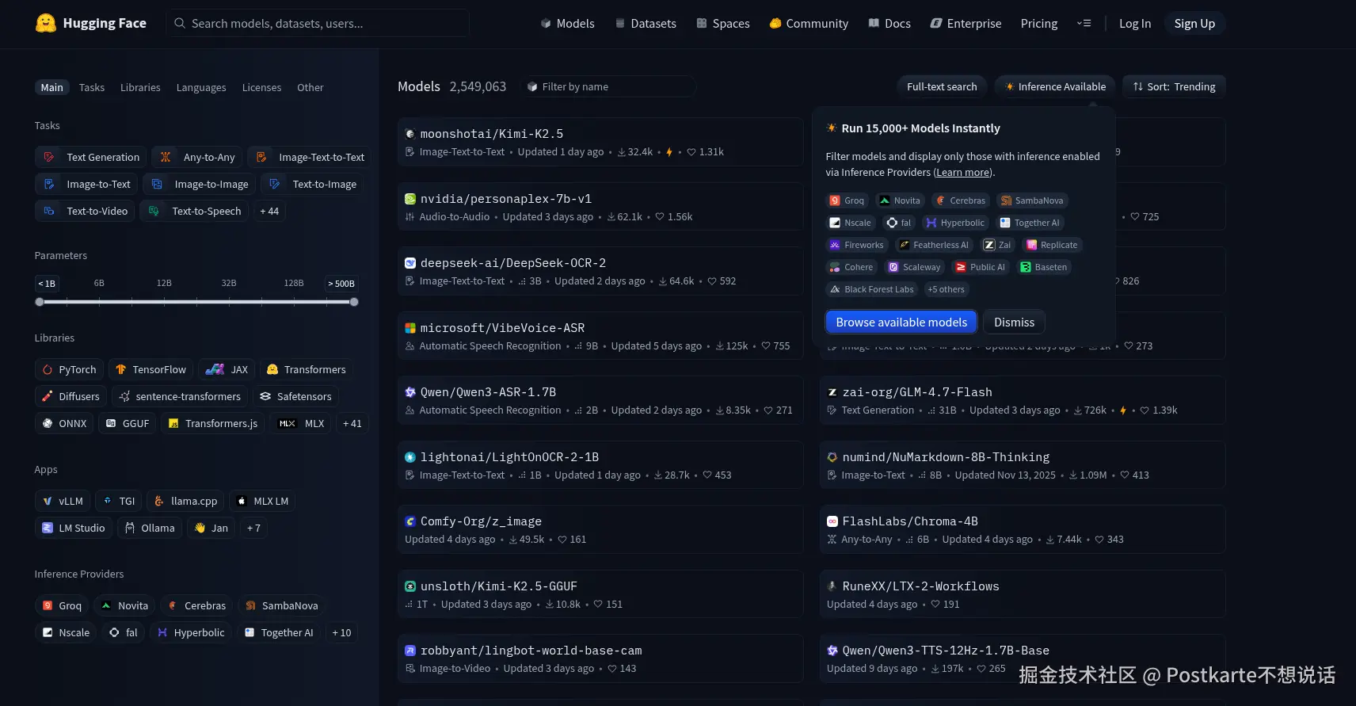Choose the ONNX library filter
Screen dimensions: 1356x706
pos(64,423)
